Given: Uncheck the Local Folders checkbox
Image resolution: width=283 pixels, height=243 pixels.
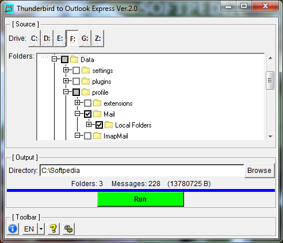Looking at the screenshot, I should [x=99, y=125].
